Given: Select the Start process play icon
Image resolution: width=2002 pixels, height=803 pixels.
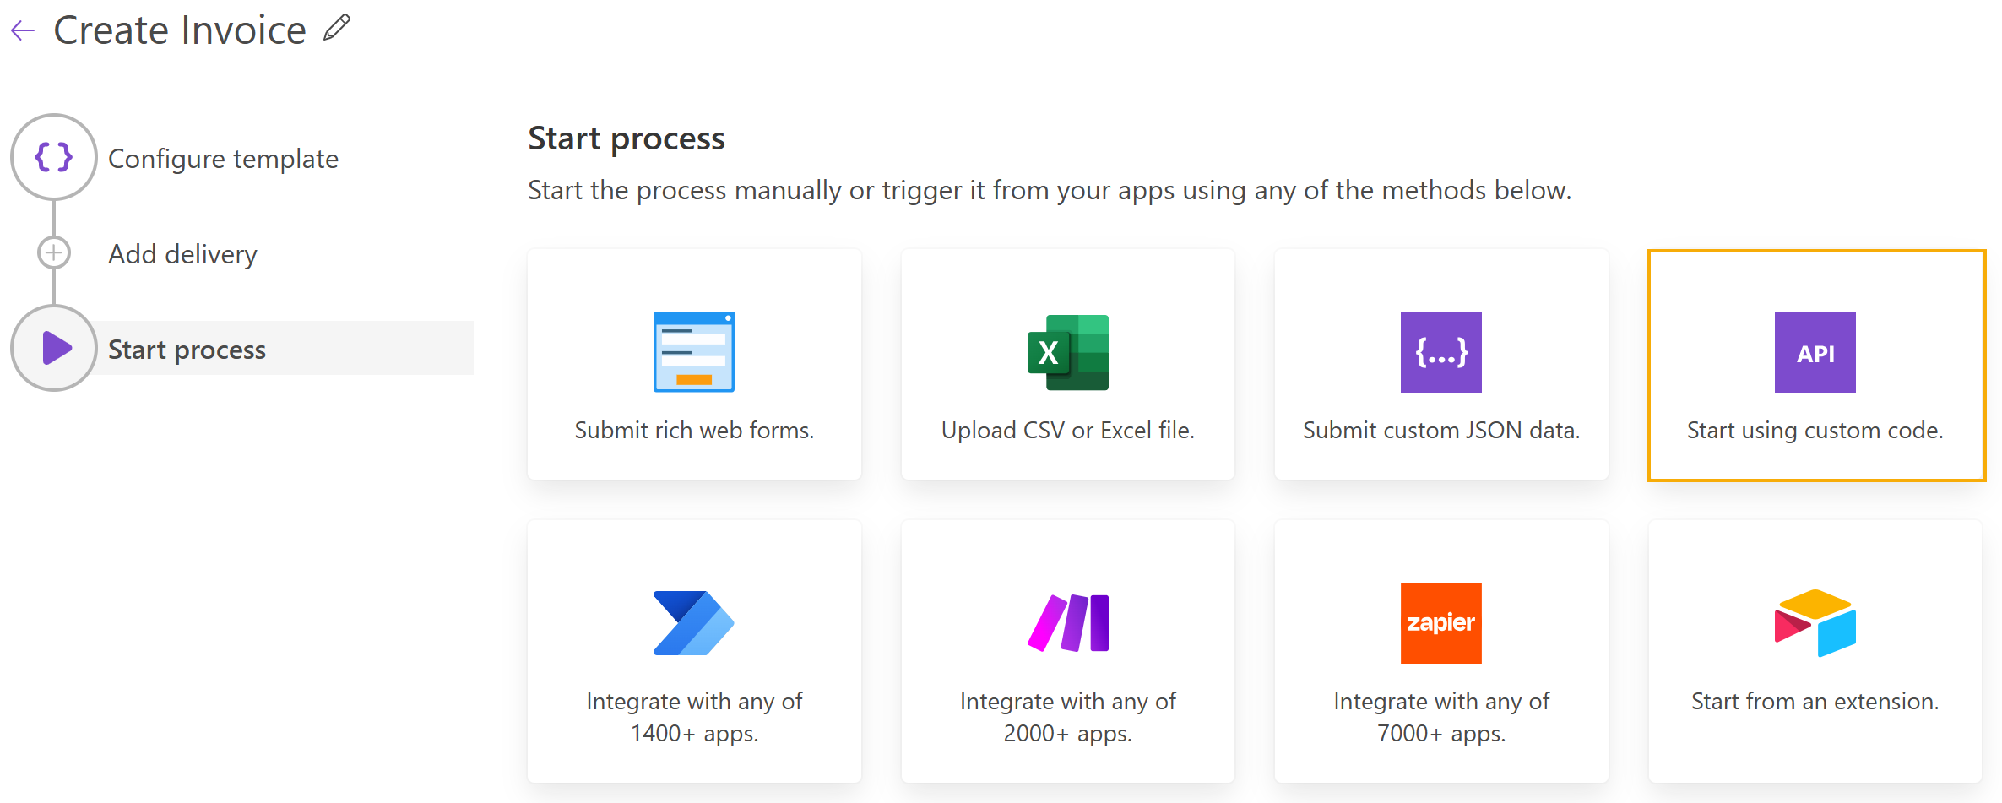Looking at the screenshot, I should (x=54, y=348).
